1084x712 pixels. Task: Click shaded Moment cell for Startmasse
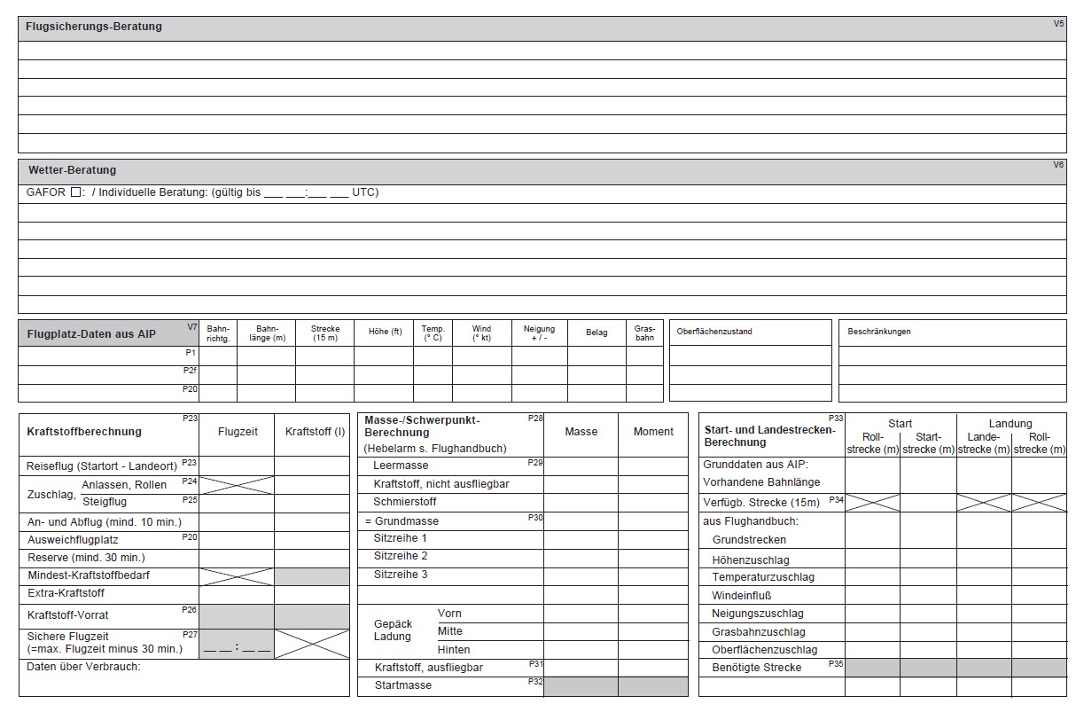[652, 686]
